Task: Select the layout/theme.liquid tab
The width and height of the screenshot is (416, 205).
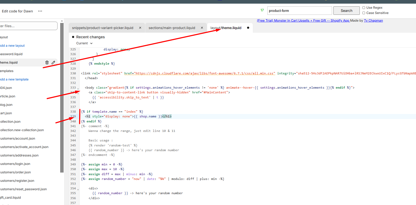Action: tap(226, 28)
